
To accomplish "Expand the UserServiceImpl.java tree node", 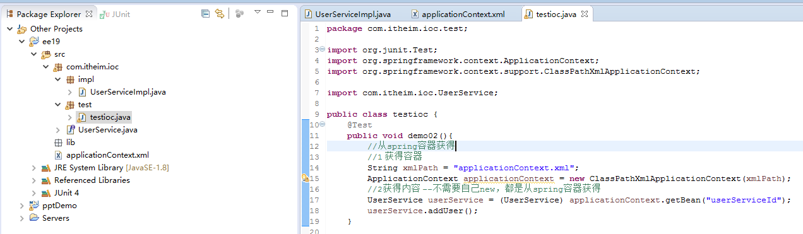I will coord(69,92).
